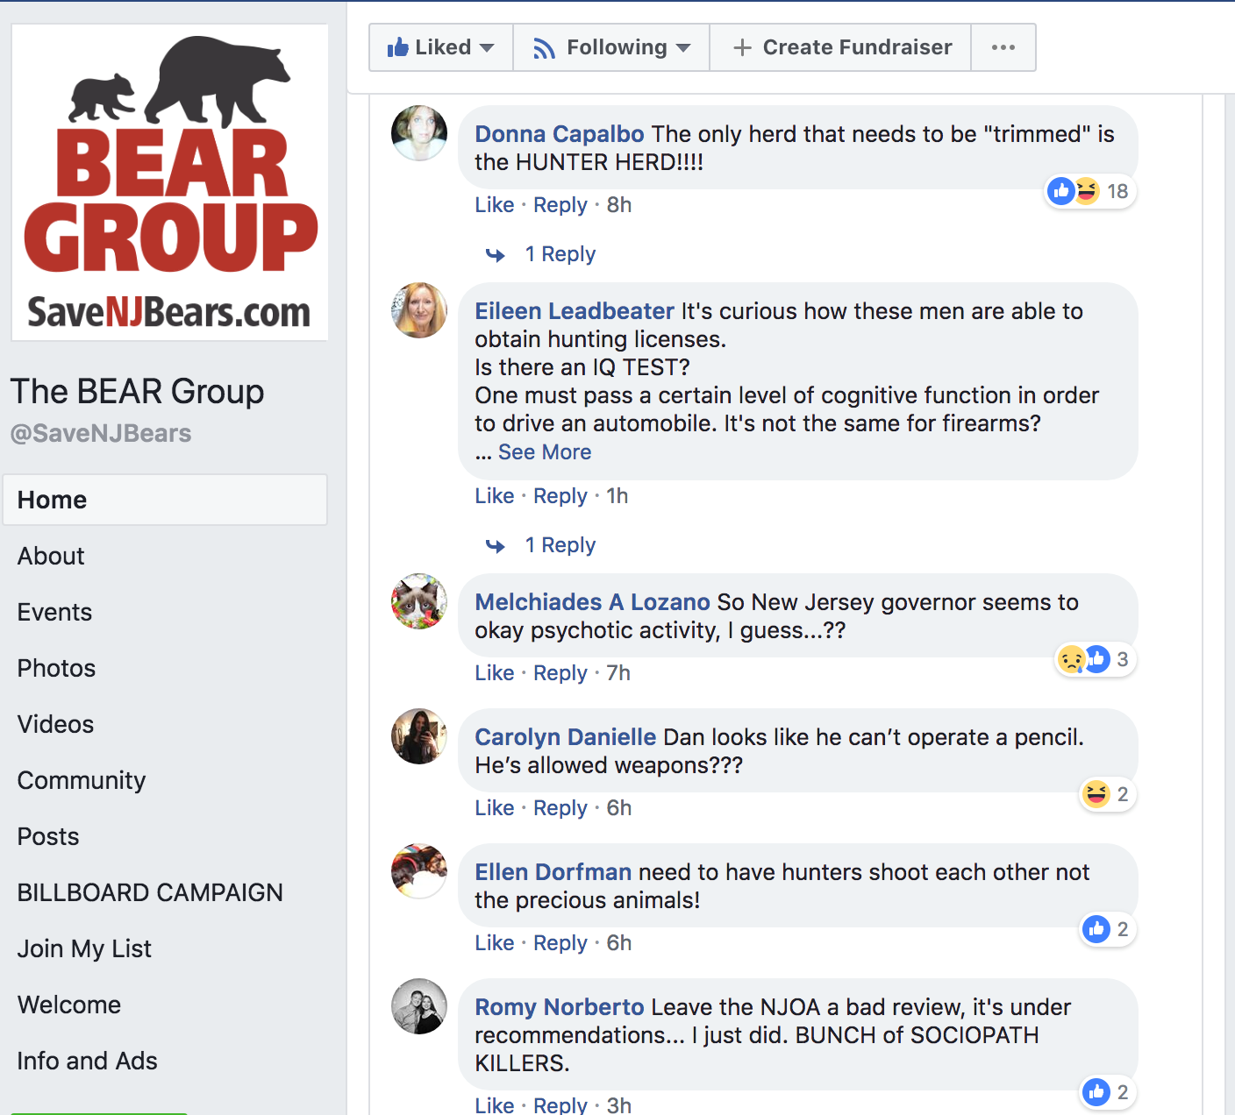Open the Liked dropdown button
1235x1115 pixels.
point(441,47)
